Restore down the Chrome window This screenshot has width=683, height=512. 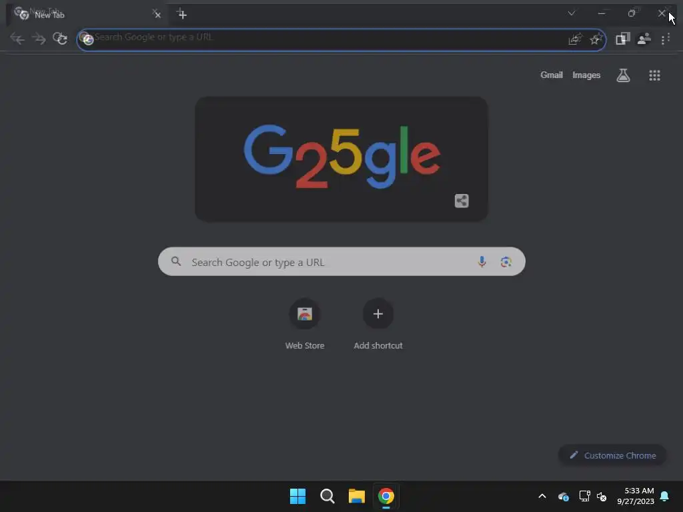tap(632, 13)
